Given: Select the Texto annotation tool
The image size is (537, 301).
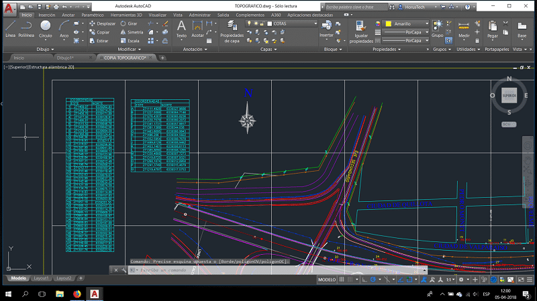Looking at the screenshot, I should pos(181,29).
